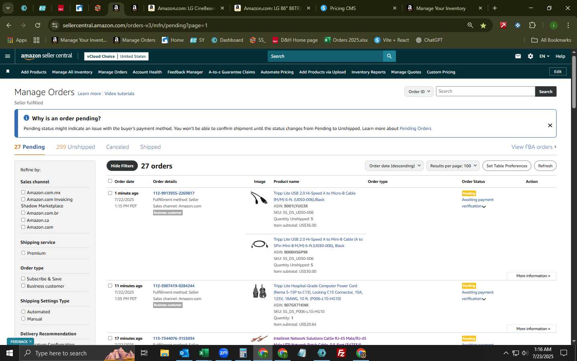Open Results per page dropdown
Image resolution: width=577 pixels, height=361 pixels.
[453, 166]
